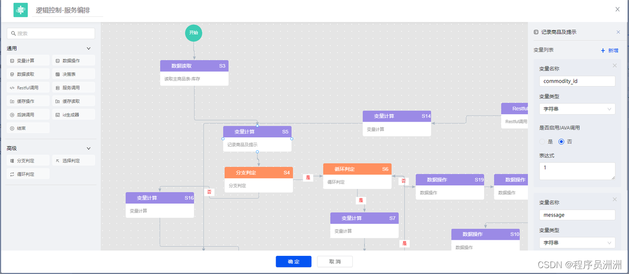Collapse the 高级 component section
This screenshot has height=274, width=629.
point(88,149)
